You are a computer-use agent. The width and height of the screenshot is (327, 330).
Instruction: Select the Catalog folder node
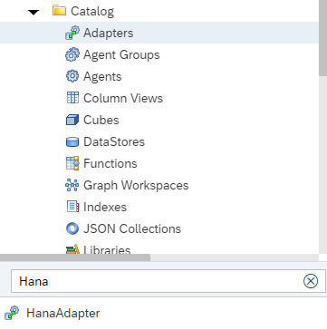coord(83,11)
